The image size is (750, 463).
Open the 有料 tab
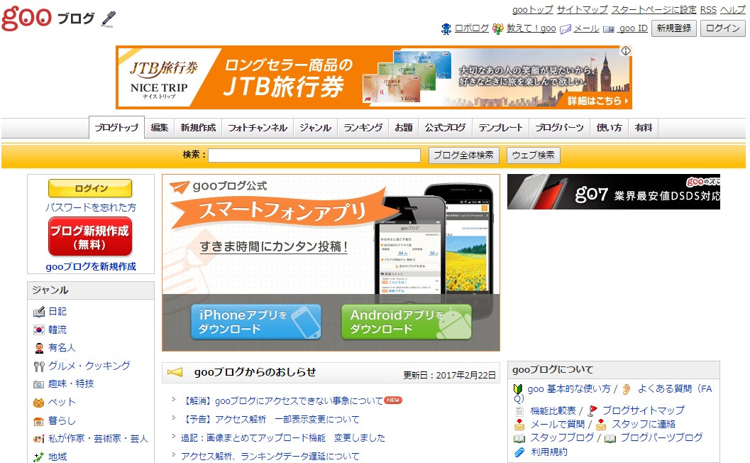pos(644,128)
